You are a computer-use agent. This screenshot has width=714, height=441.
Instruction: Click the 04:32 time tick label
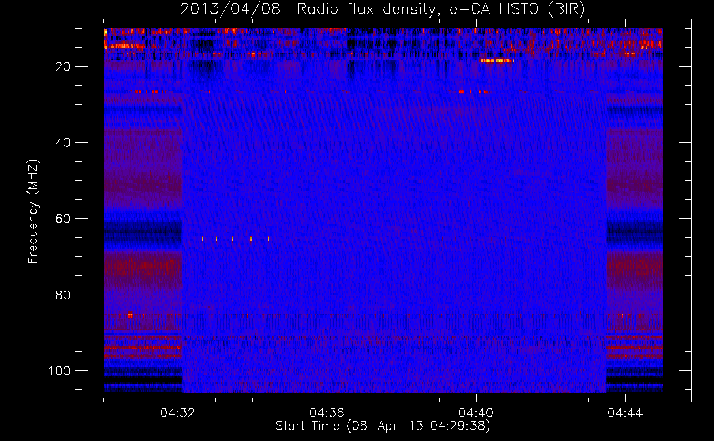pyautogui.click(x=178, y=413)
